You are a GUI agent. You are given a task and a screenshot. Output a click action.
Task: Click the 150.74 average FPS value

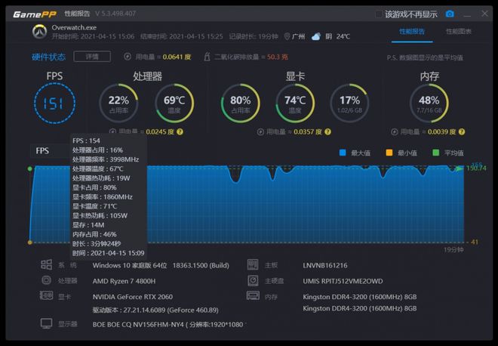(x=476, y=168)
